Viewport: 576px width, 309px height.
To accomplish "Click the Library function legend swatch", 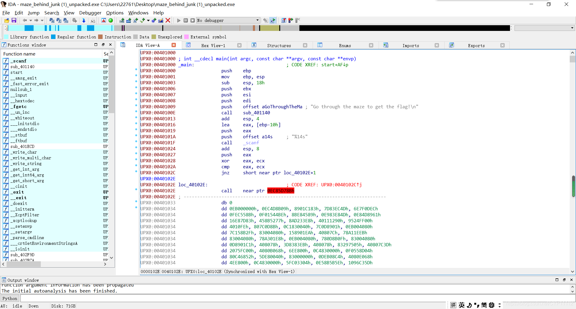I will [6, 37].
